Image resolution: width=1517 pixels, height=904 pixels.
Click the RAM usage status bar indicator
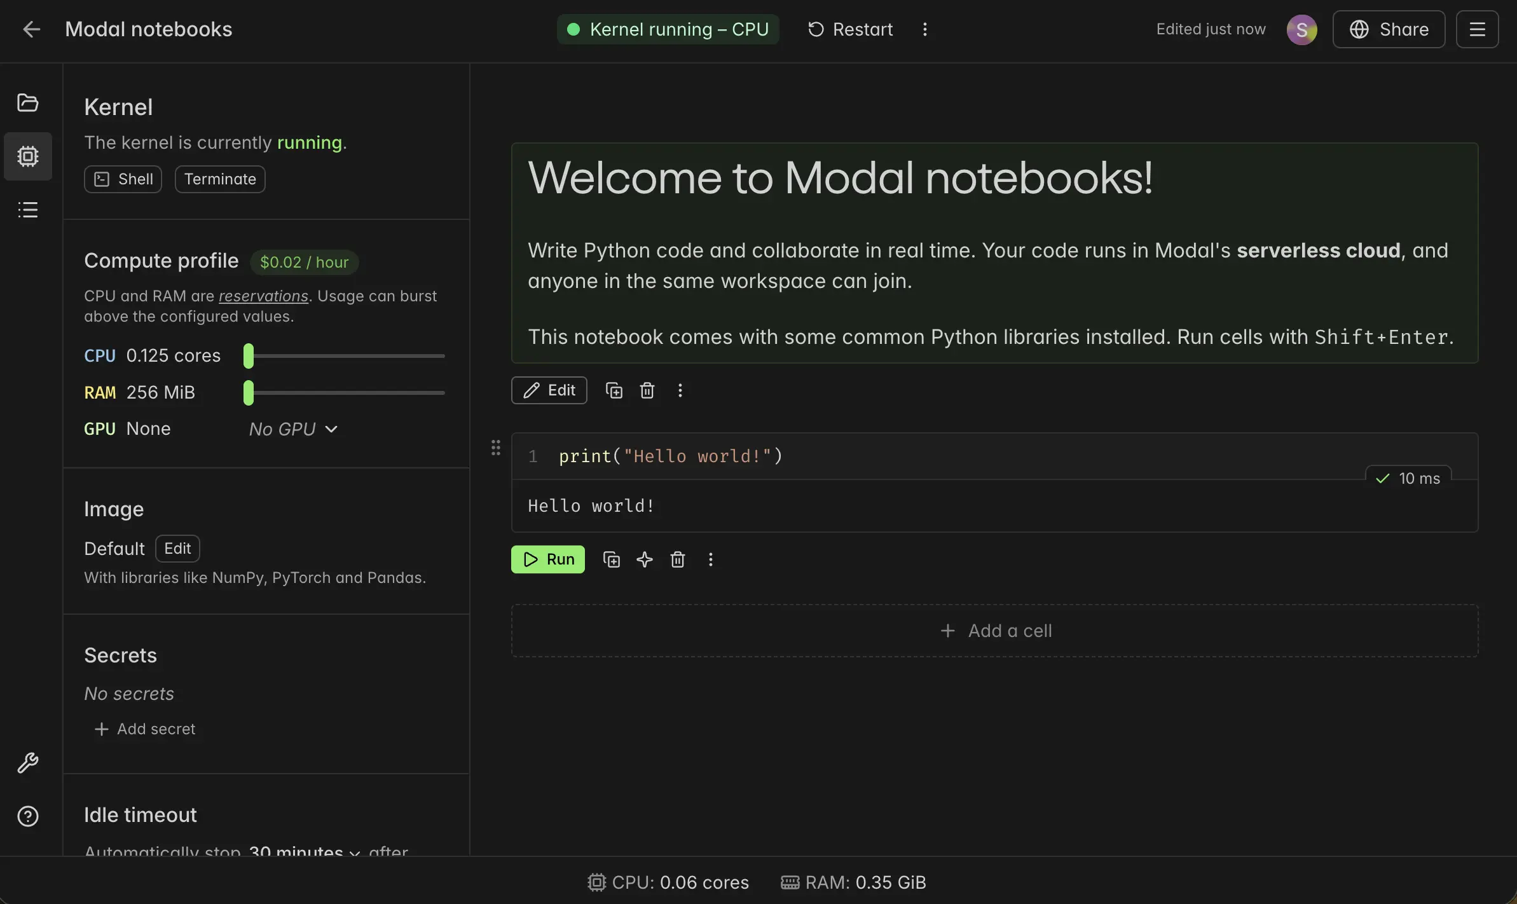(x=853, y=882)
